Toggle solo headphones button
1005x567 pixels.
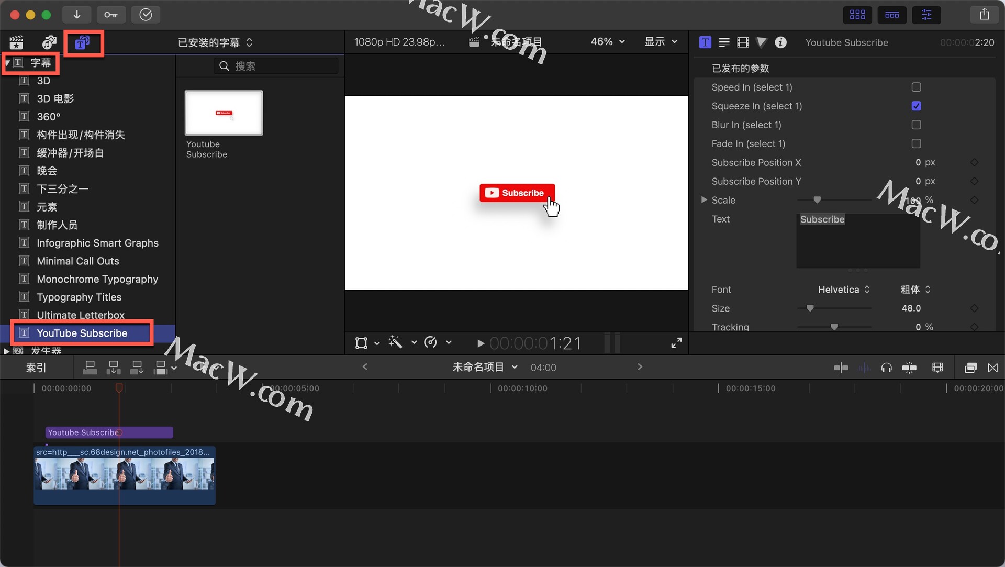886,368
